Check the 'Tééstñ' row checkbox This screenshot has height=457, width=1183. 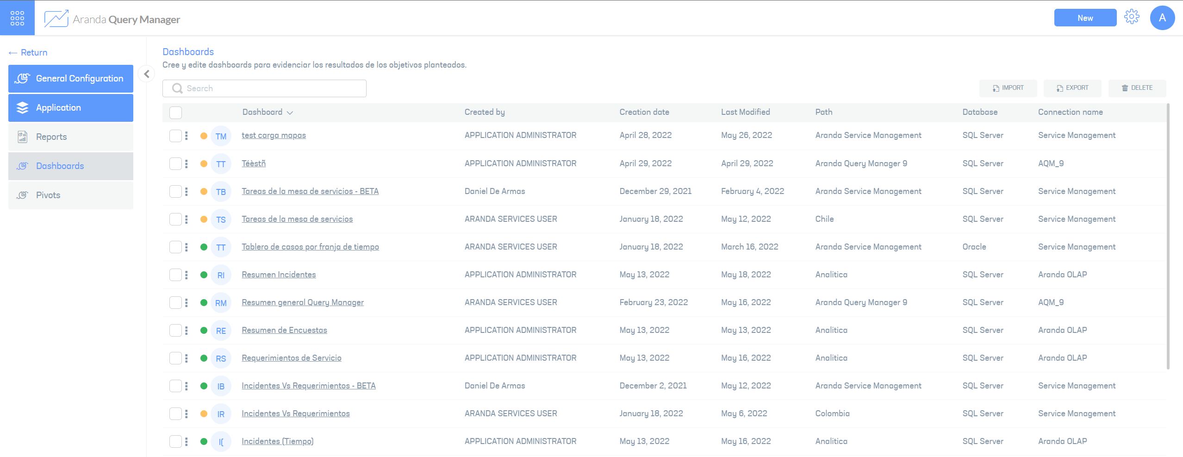tap(175, 163)
